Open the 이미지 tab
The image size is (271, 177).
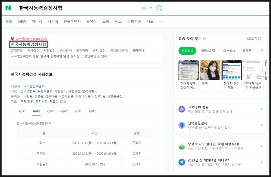pyautogui.click(x=37, y=21)
